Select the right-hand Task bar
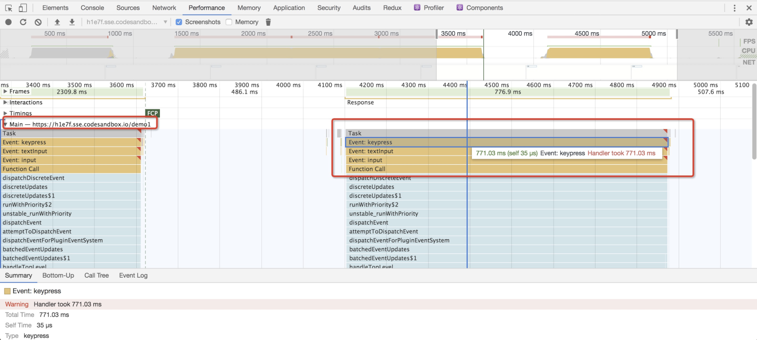Viewport: 757px width, 340px height. click(x=507, y=133)
